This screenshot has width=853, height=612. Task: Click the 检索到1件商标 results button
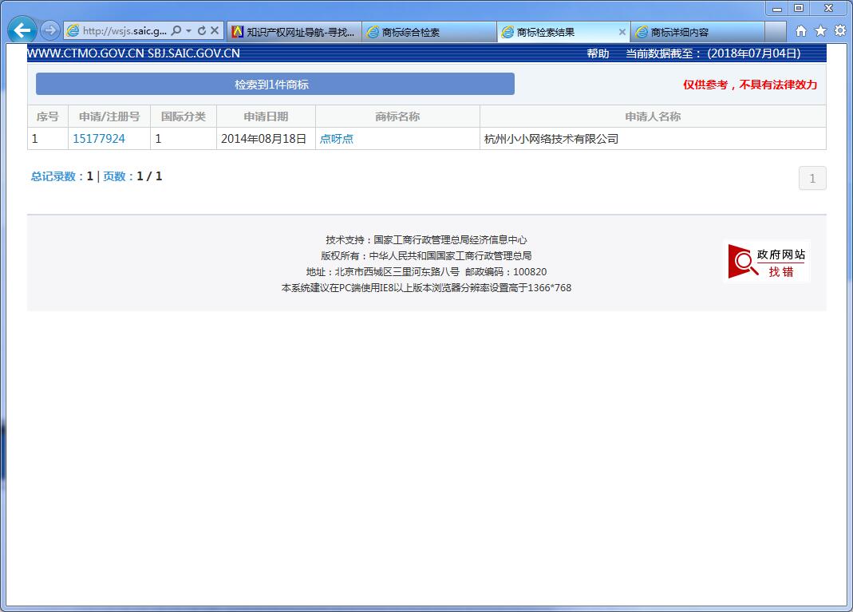click(x=274, y=83)
